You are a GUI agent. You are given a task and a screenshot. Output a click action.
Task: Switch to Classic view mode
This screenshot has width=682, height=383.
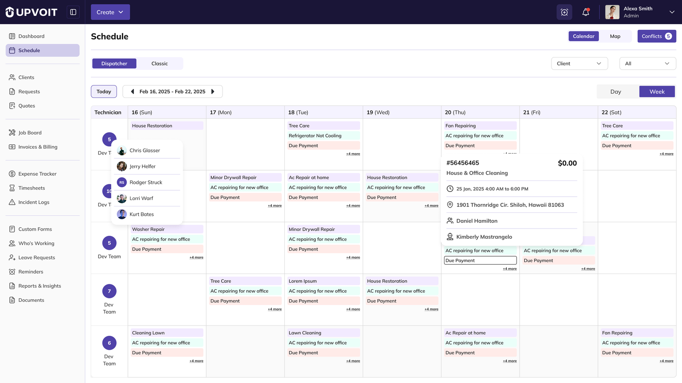159,63
